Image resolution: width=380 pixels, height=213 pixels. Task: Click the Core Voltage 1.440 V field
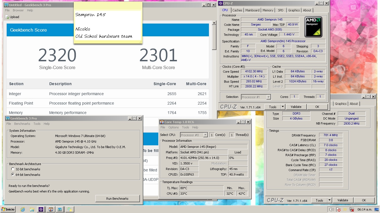click(x=289, y=35)
